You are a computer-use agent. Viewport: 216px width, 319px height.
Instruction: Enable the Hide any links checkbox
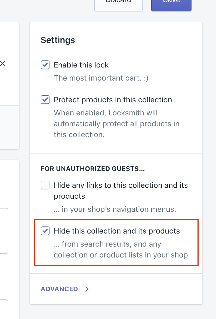(x=45, y=185)
